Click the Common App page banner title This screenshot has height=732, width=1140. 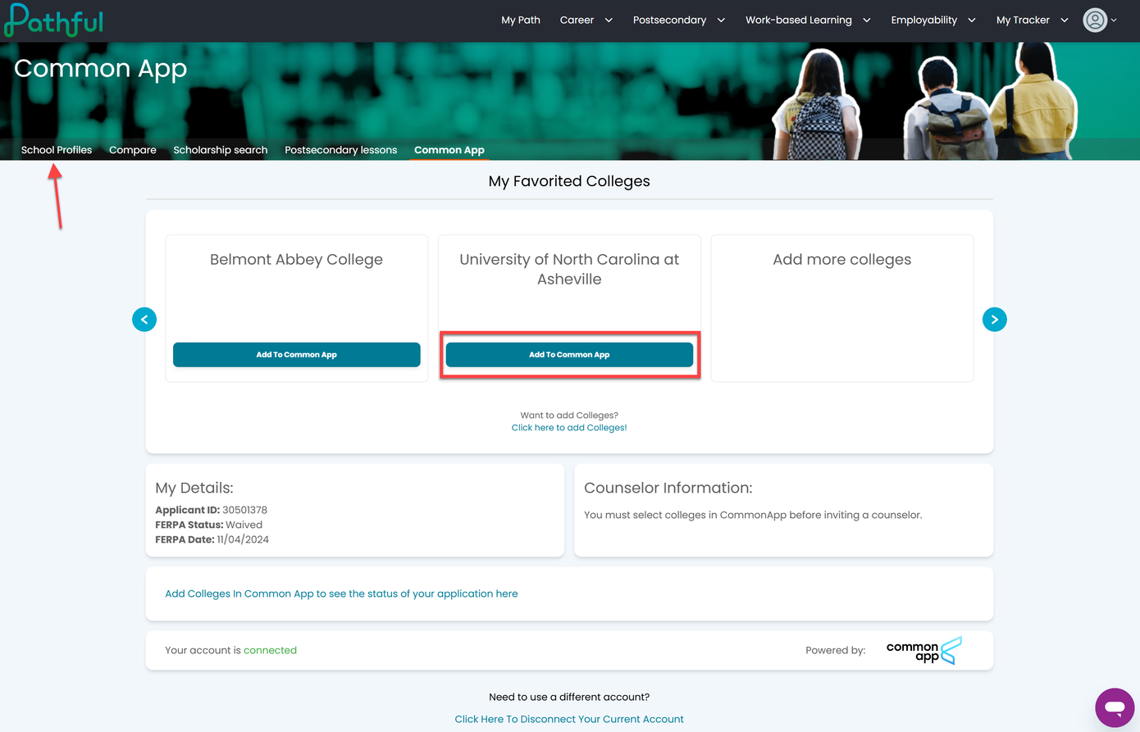(101, 70)
